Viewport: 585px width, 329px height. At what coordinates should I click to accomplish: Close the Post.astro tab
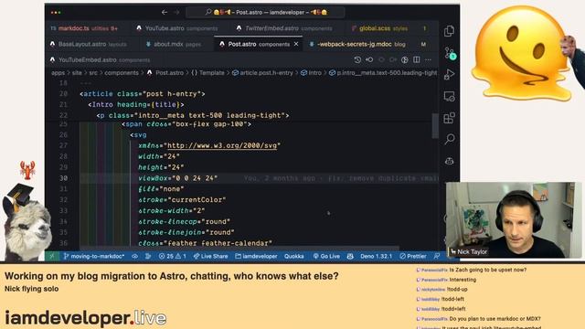pyautogui.click(x=296, y=44)
